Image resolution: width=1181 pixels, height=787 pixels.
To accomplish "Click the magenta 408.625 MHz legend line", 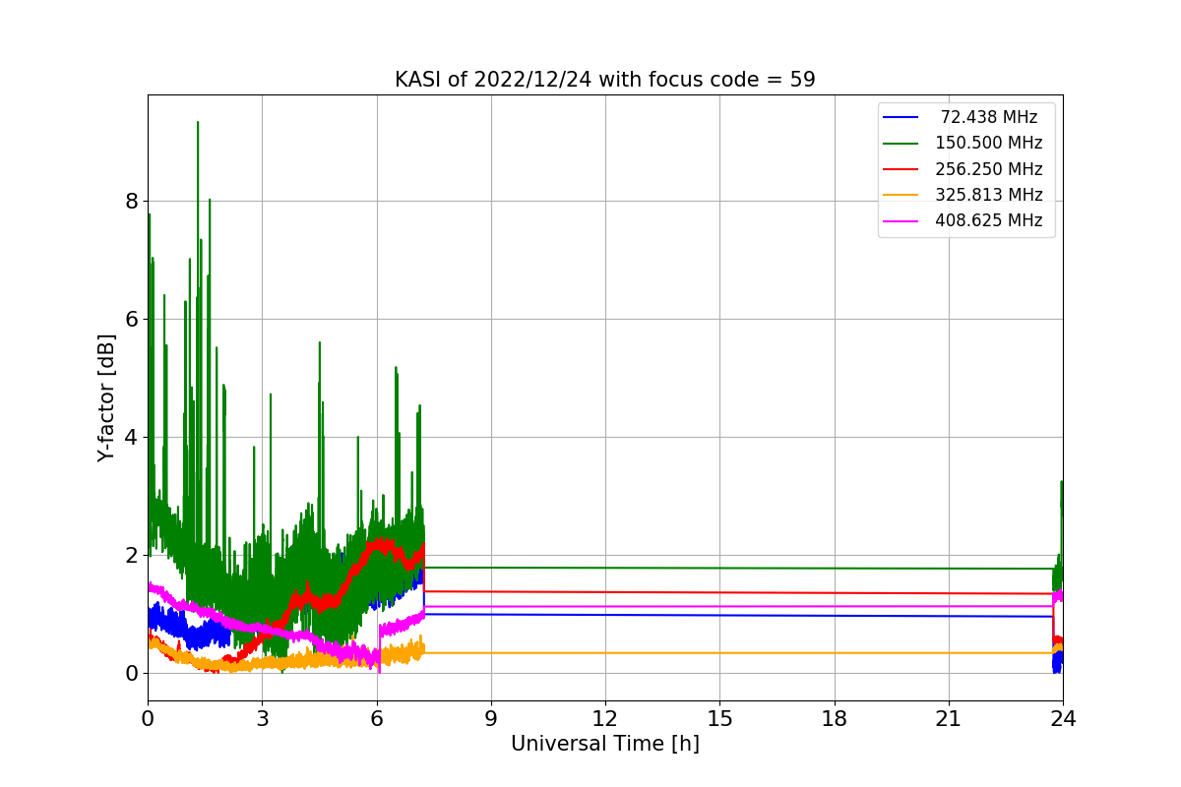I will (901, 220).
